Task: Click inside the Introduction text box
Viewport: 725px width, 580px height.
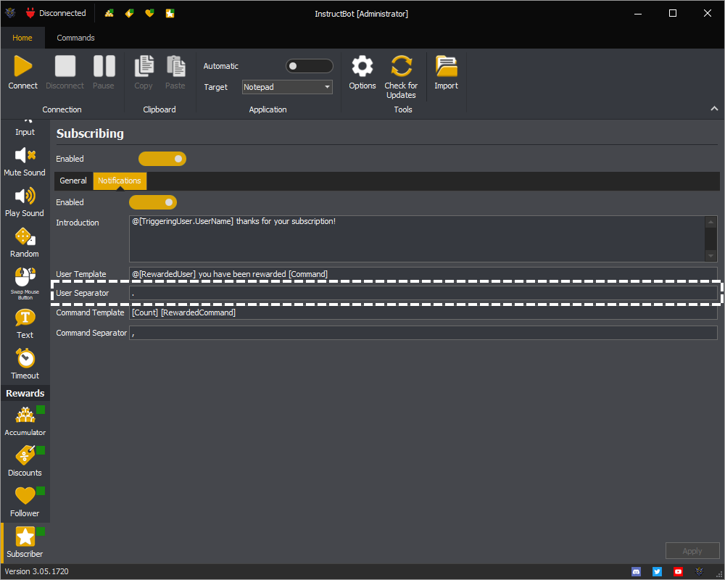Action: pyautogui.click(x=417, y=239)
